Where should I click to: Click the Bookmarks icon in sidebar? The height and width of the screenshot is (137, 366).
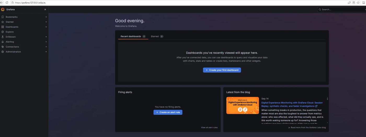(3, 17)
